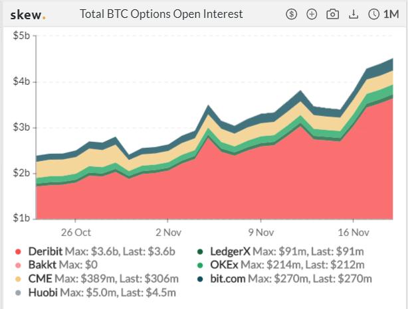Click the 2 Nov x-axis tick label
This screenshot has height=309, width=408.
168,232
